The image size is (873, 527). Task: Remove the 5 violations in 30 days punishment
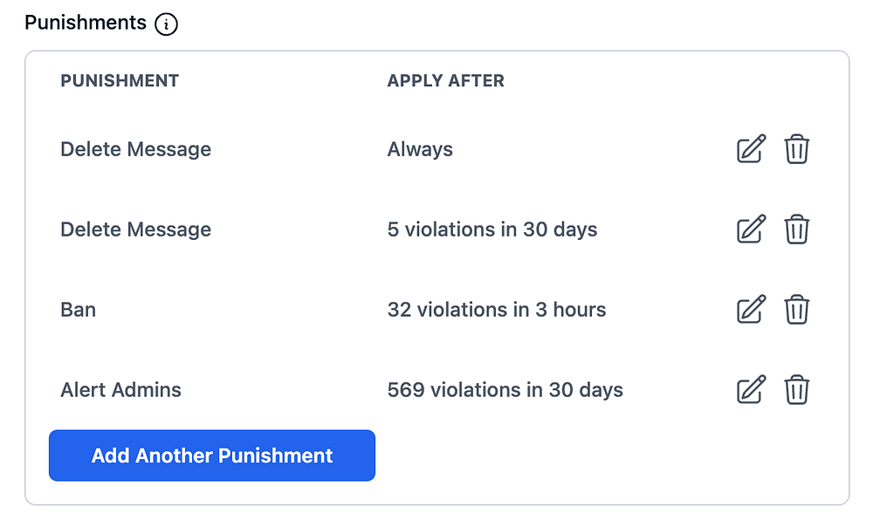tap(796, 229)
